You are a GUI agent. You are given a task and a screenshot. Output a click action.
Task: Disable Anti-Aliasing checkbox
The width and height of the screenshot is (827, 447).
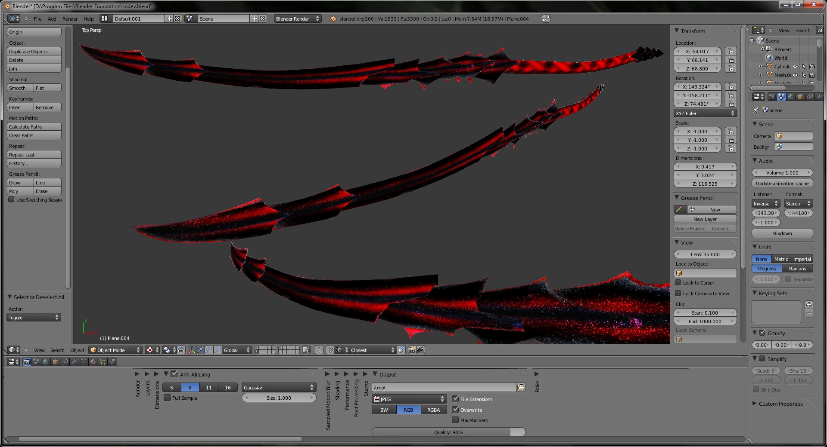[x=174, y=374]
